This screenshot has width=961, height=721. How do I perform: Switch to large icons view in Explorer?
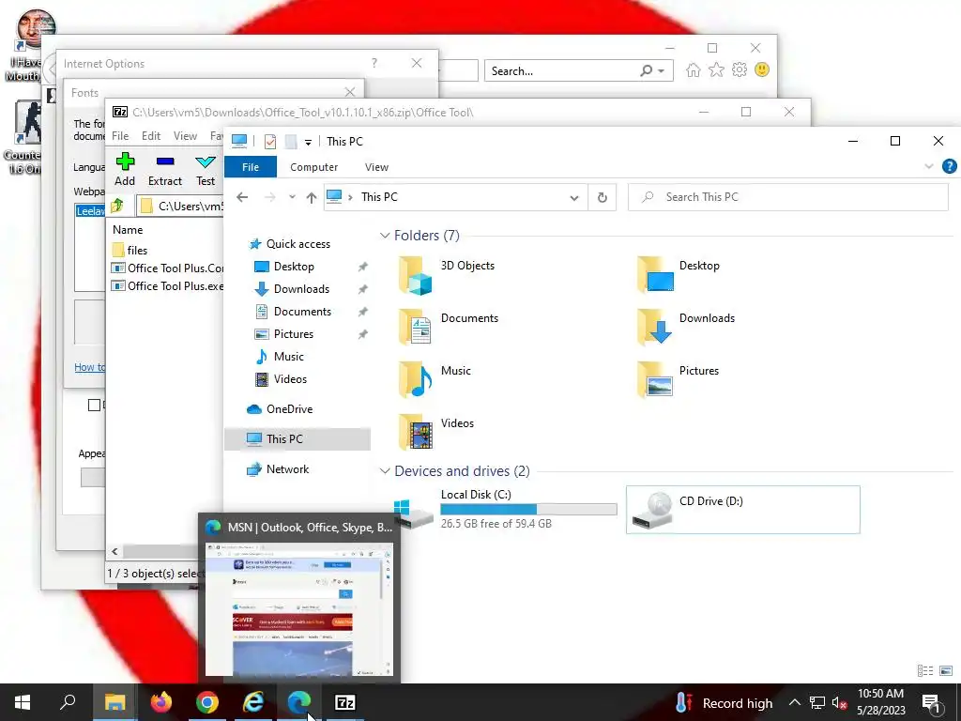pos(946,670)
